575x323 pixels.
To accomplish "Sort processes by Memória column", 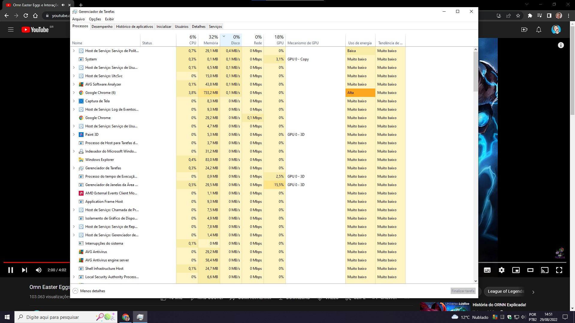I will (209, 40).
